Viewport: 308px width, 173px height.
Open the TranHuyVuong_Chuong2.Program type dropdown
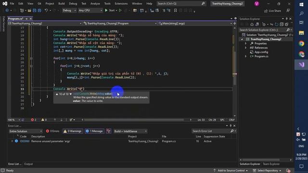[120, 24]
